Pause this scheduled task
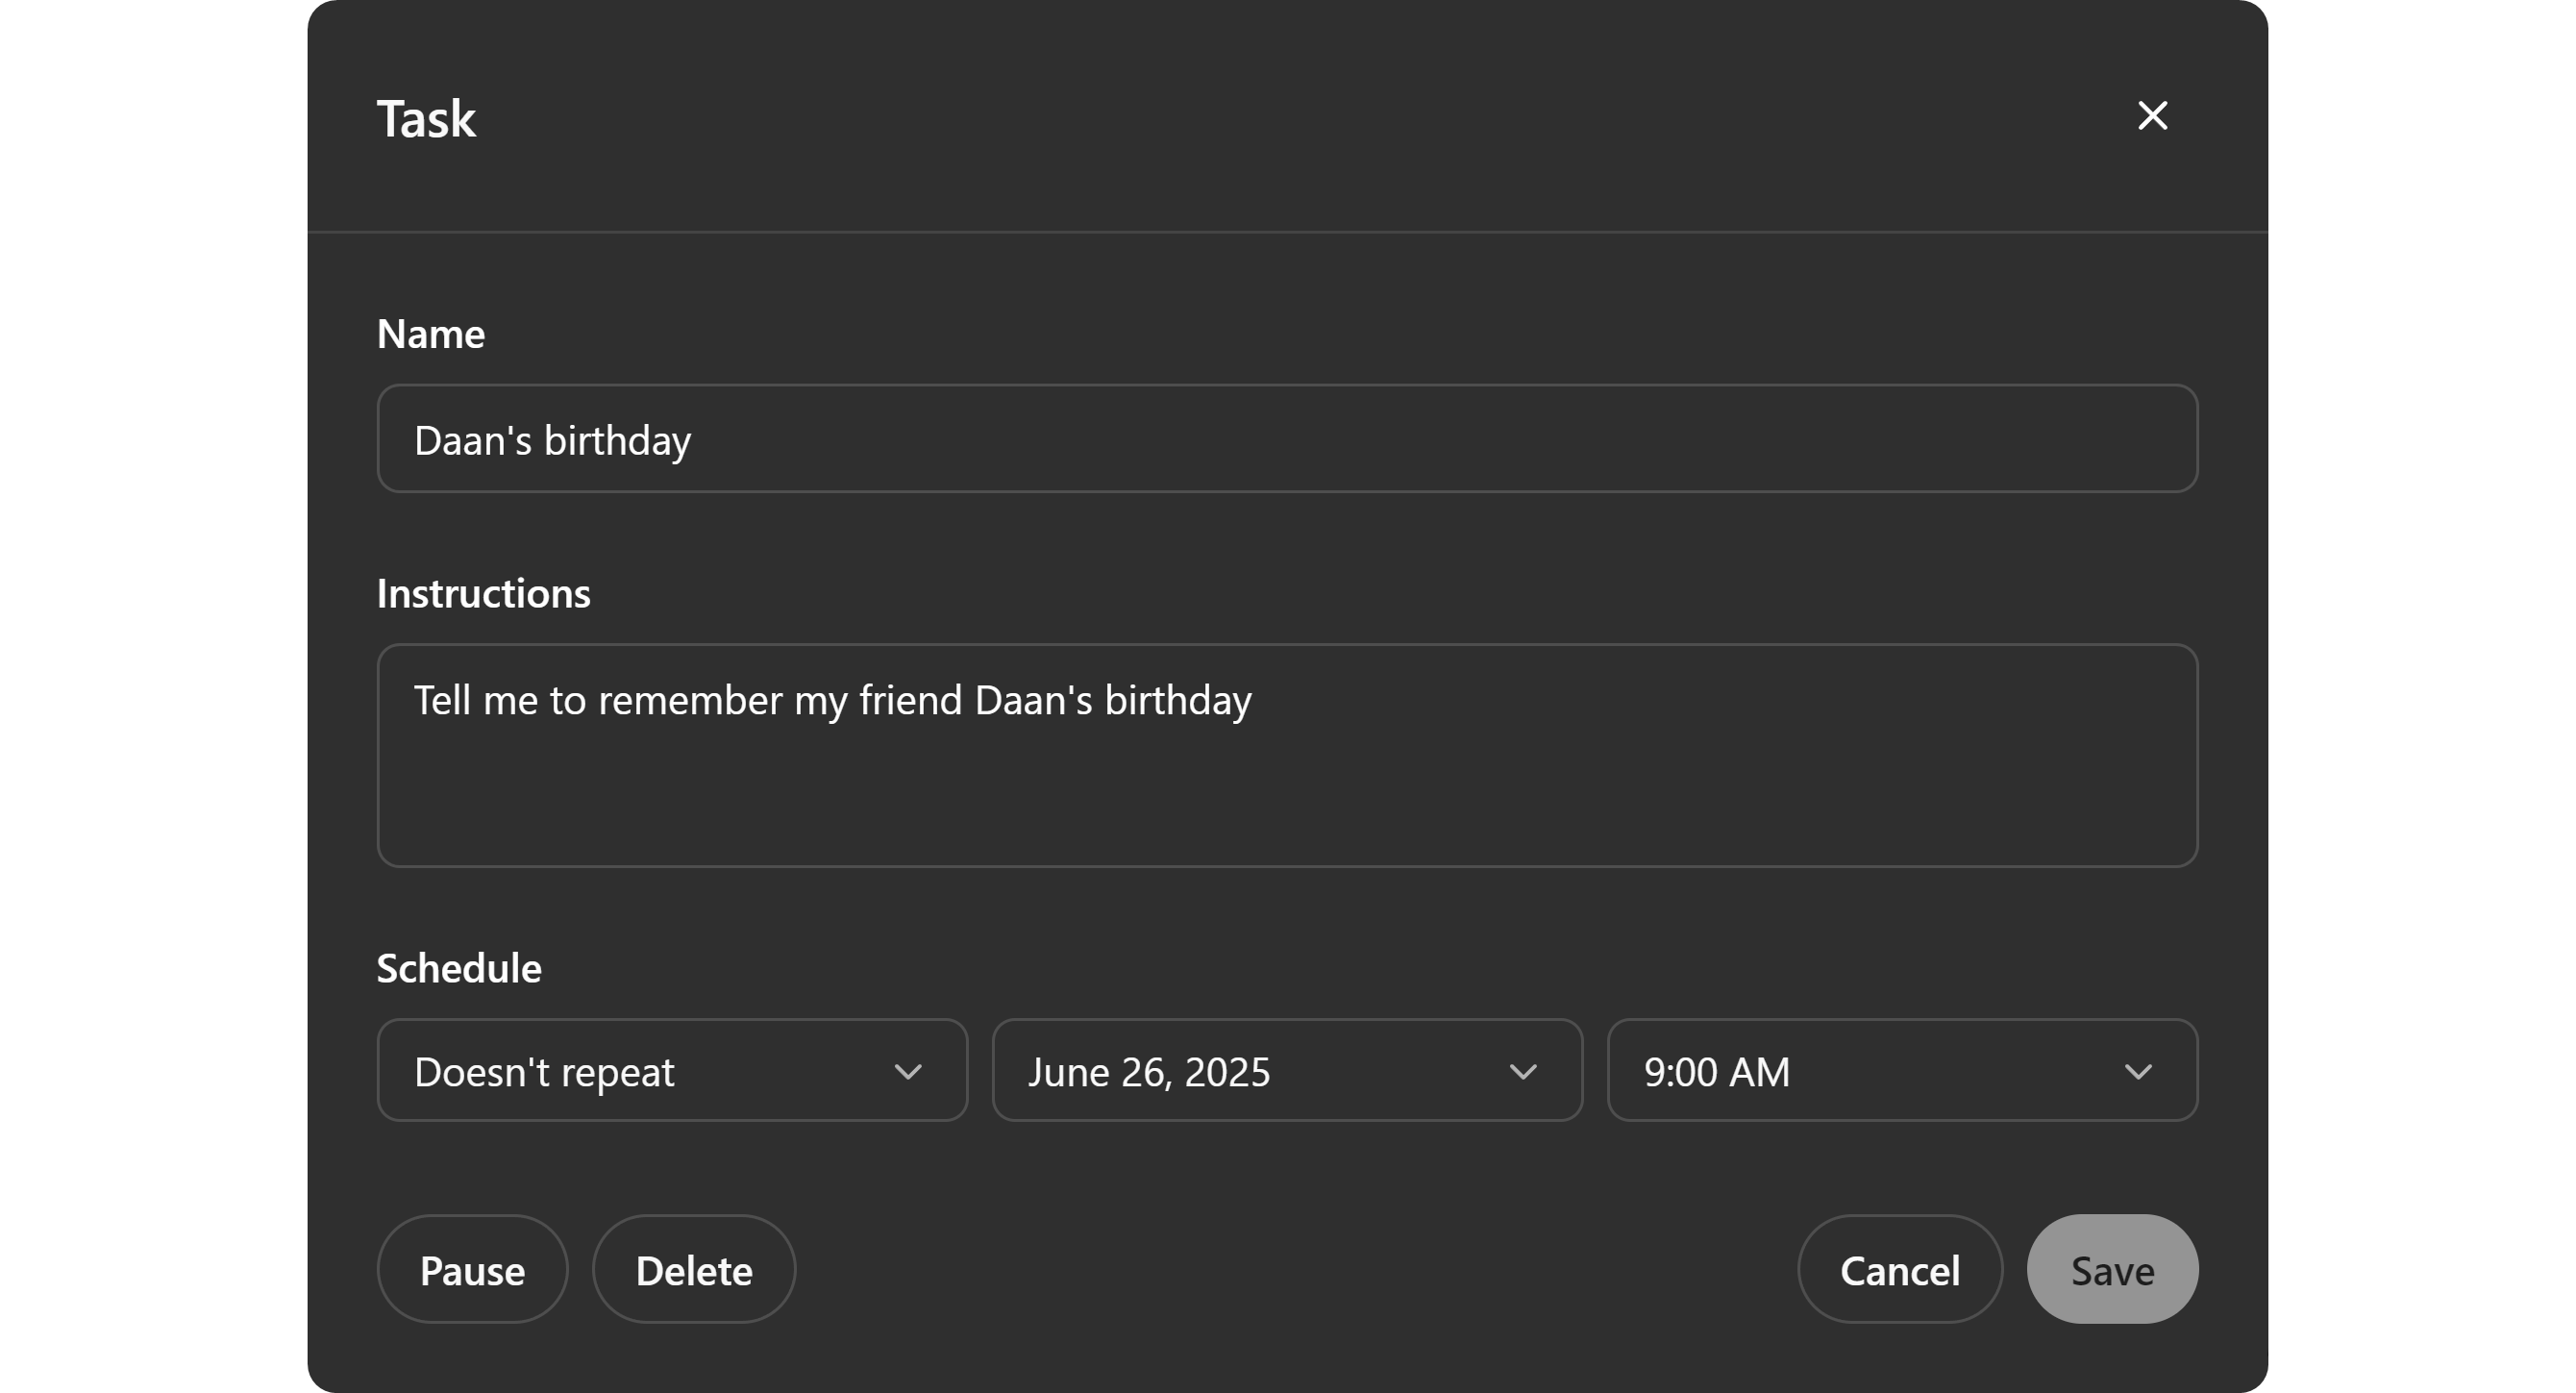 (472, 1270)
